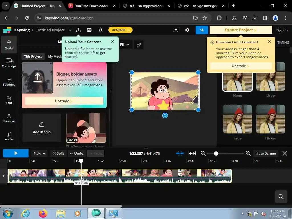Image resolution: width=292 pixels, height=219 pixels.
Task: Click the yellow UPGRADE pill button
Action: point(121,30)
